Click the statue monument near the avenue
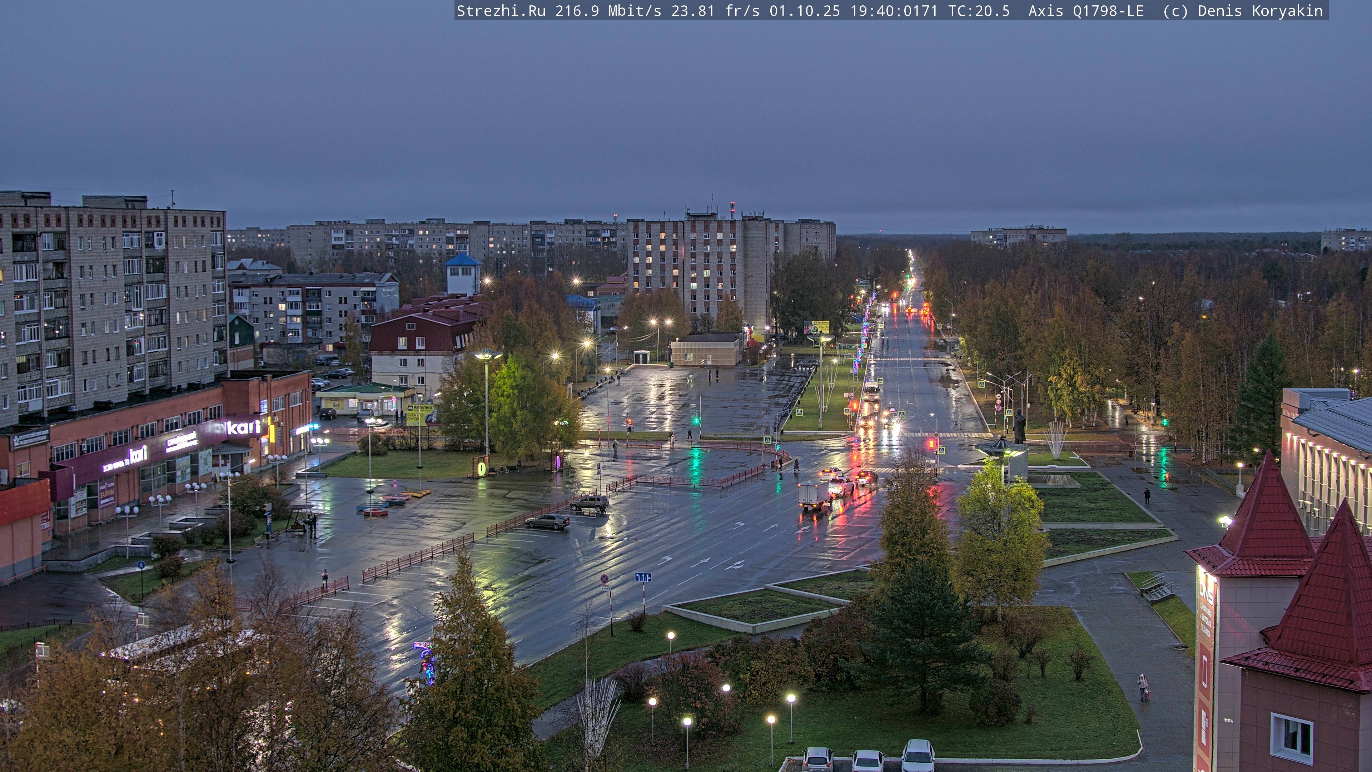 tap(1019, 427)
